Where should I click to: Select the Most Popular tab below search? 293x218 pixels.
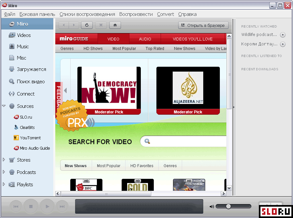(x=109, y=166)
